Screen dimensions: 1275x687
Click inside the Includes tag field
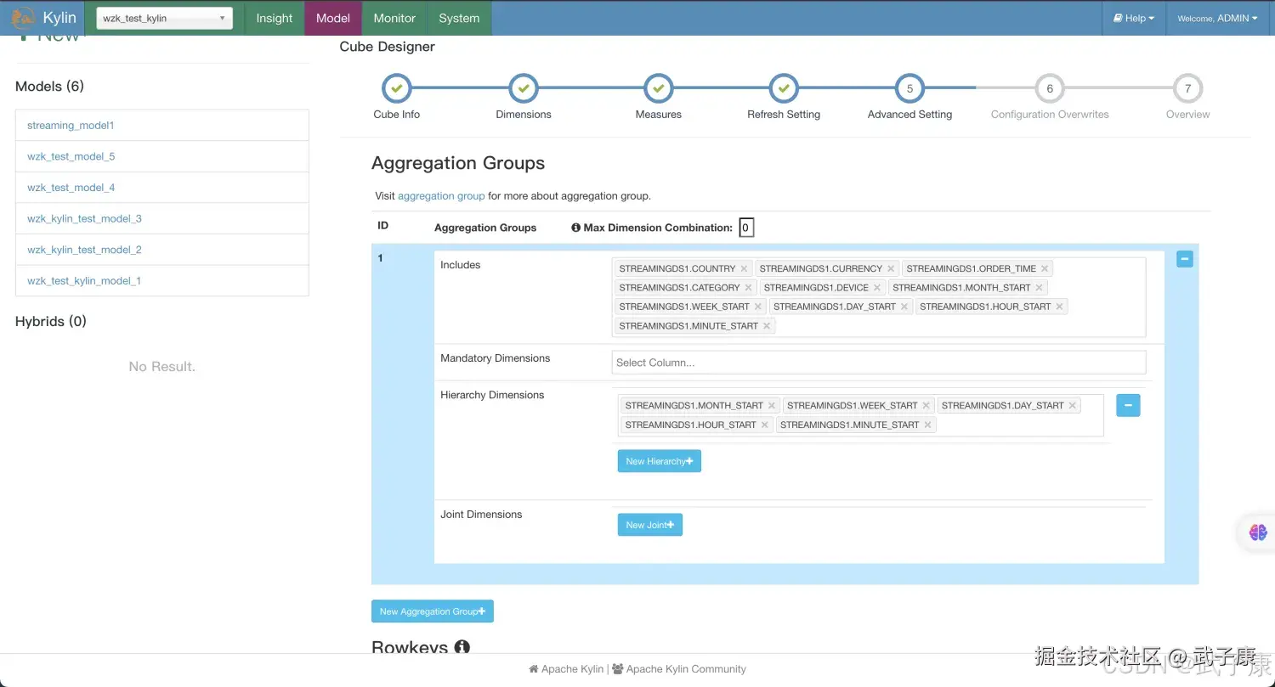879,297
